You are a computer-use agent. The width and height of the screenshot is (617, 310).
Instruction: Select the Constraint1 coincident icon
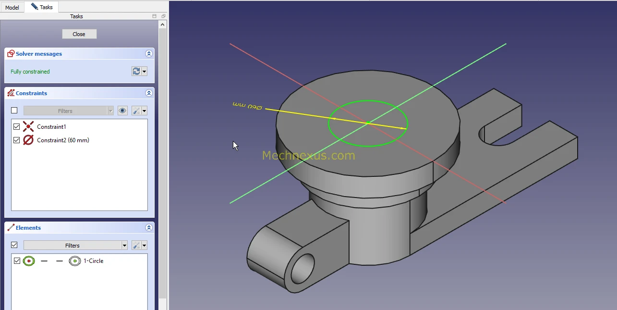pos(28,127)
